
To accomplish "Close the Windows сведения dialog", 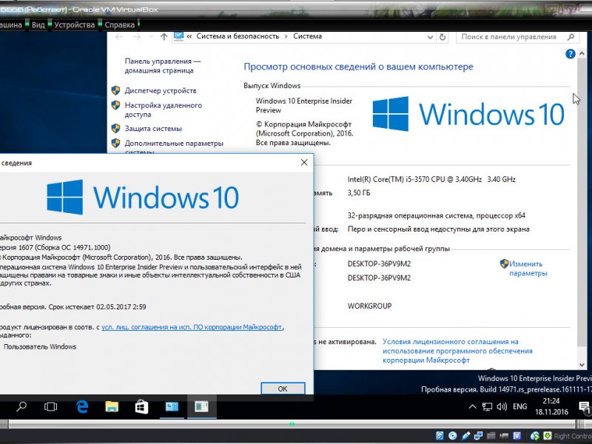I will point(304,162).
